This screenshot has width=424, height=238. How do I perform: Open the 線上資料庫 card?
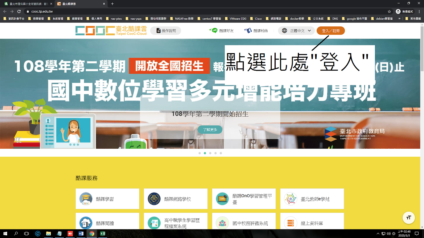click(312, 221)
